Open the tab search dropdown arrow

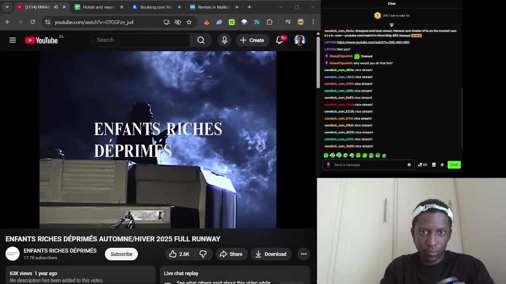7,7
